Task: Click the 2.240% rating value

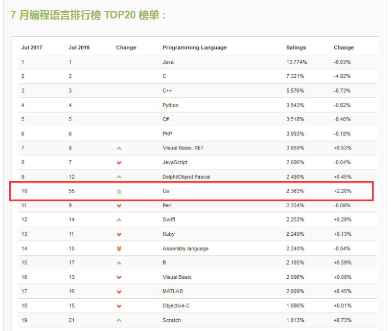Action: pos(295,248)
